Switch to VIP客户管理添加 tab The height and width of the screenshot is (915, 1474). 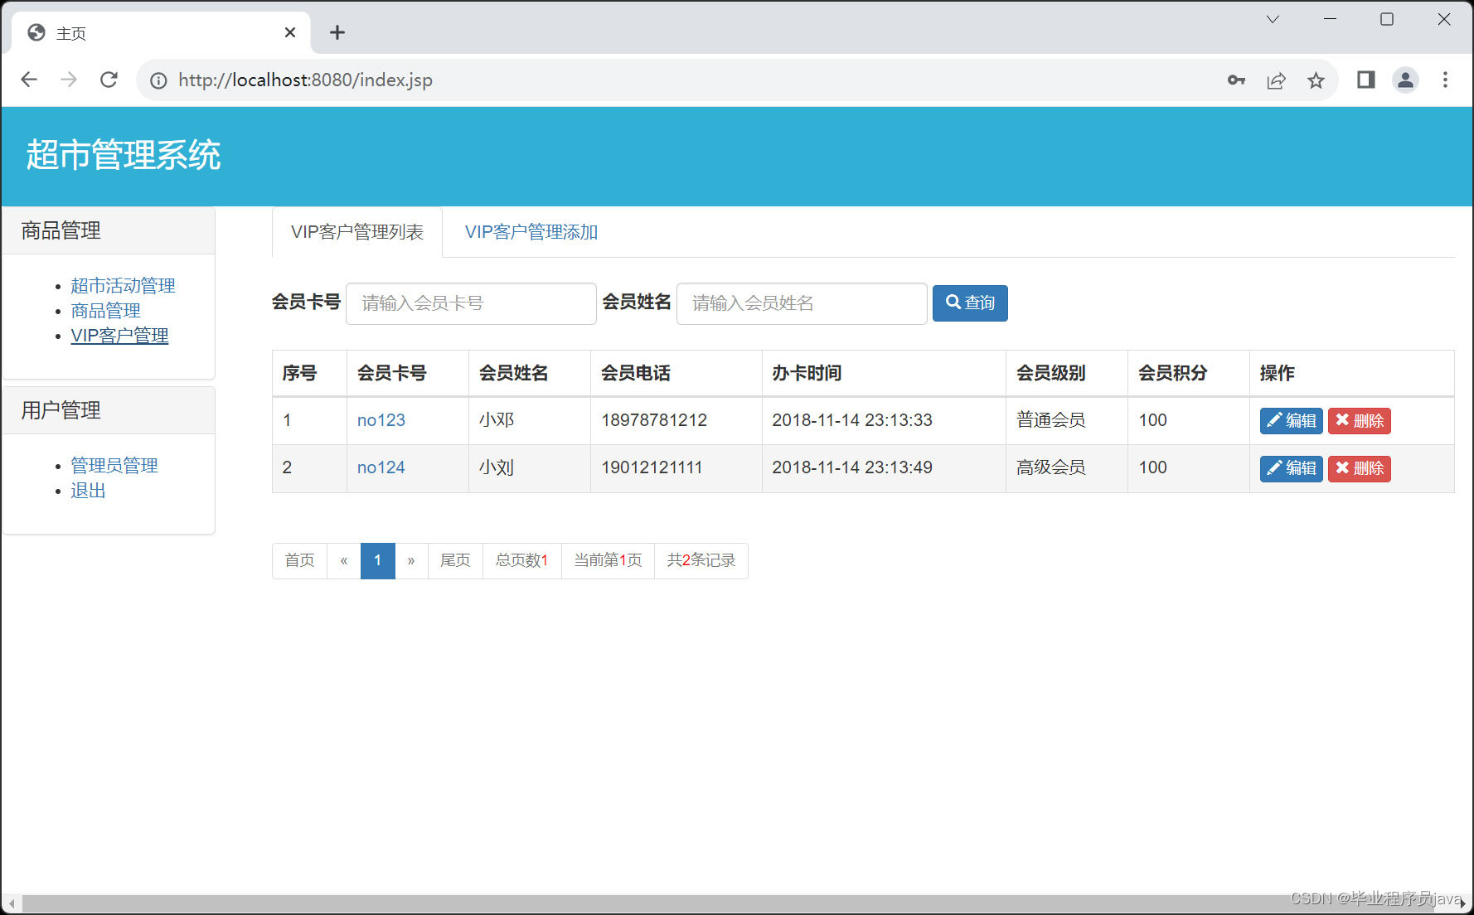click(x=531, y=232)
